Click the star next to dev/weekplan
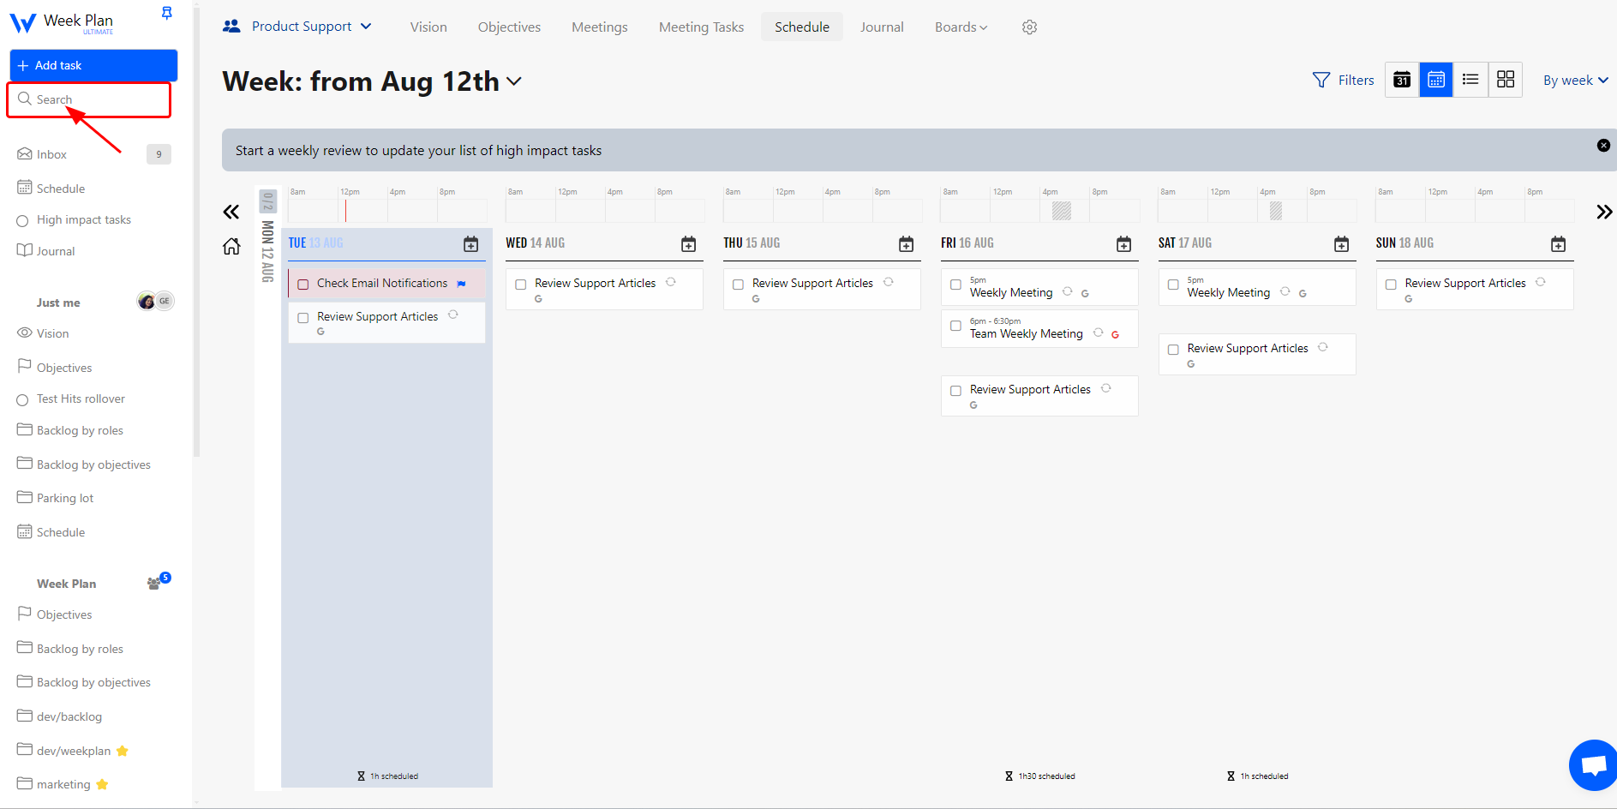 (x=122, y=751)
